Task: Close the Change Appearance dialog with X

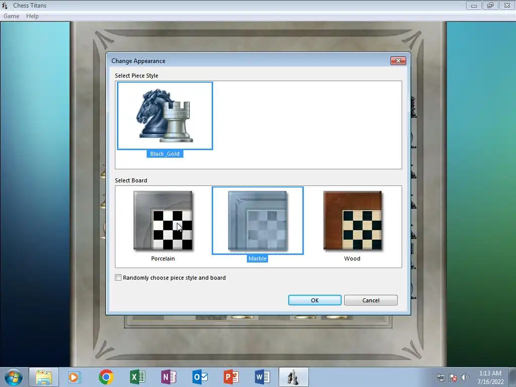Action: click(398, 60)
